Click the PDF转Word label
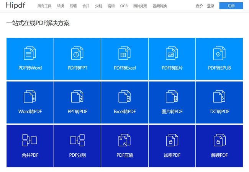249x172 pixels. (30, 68)
